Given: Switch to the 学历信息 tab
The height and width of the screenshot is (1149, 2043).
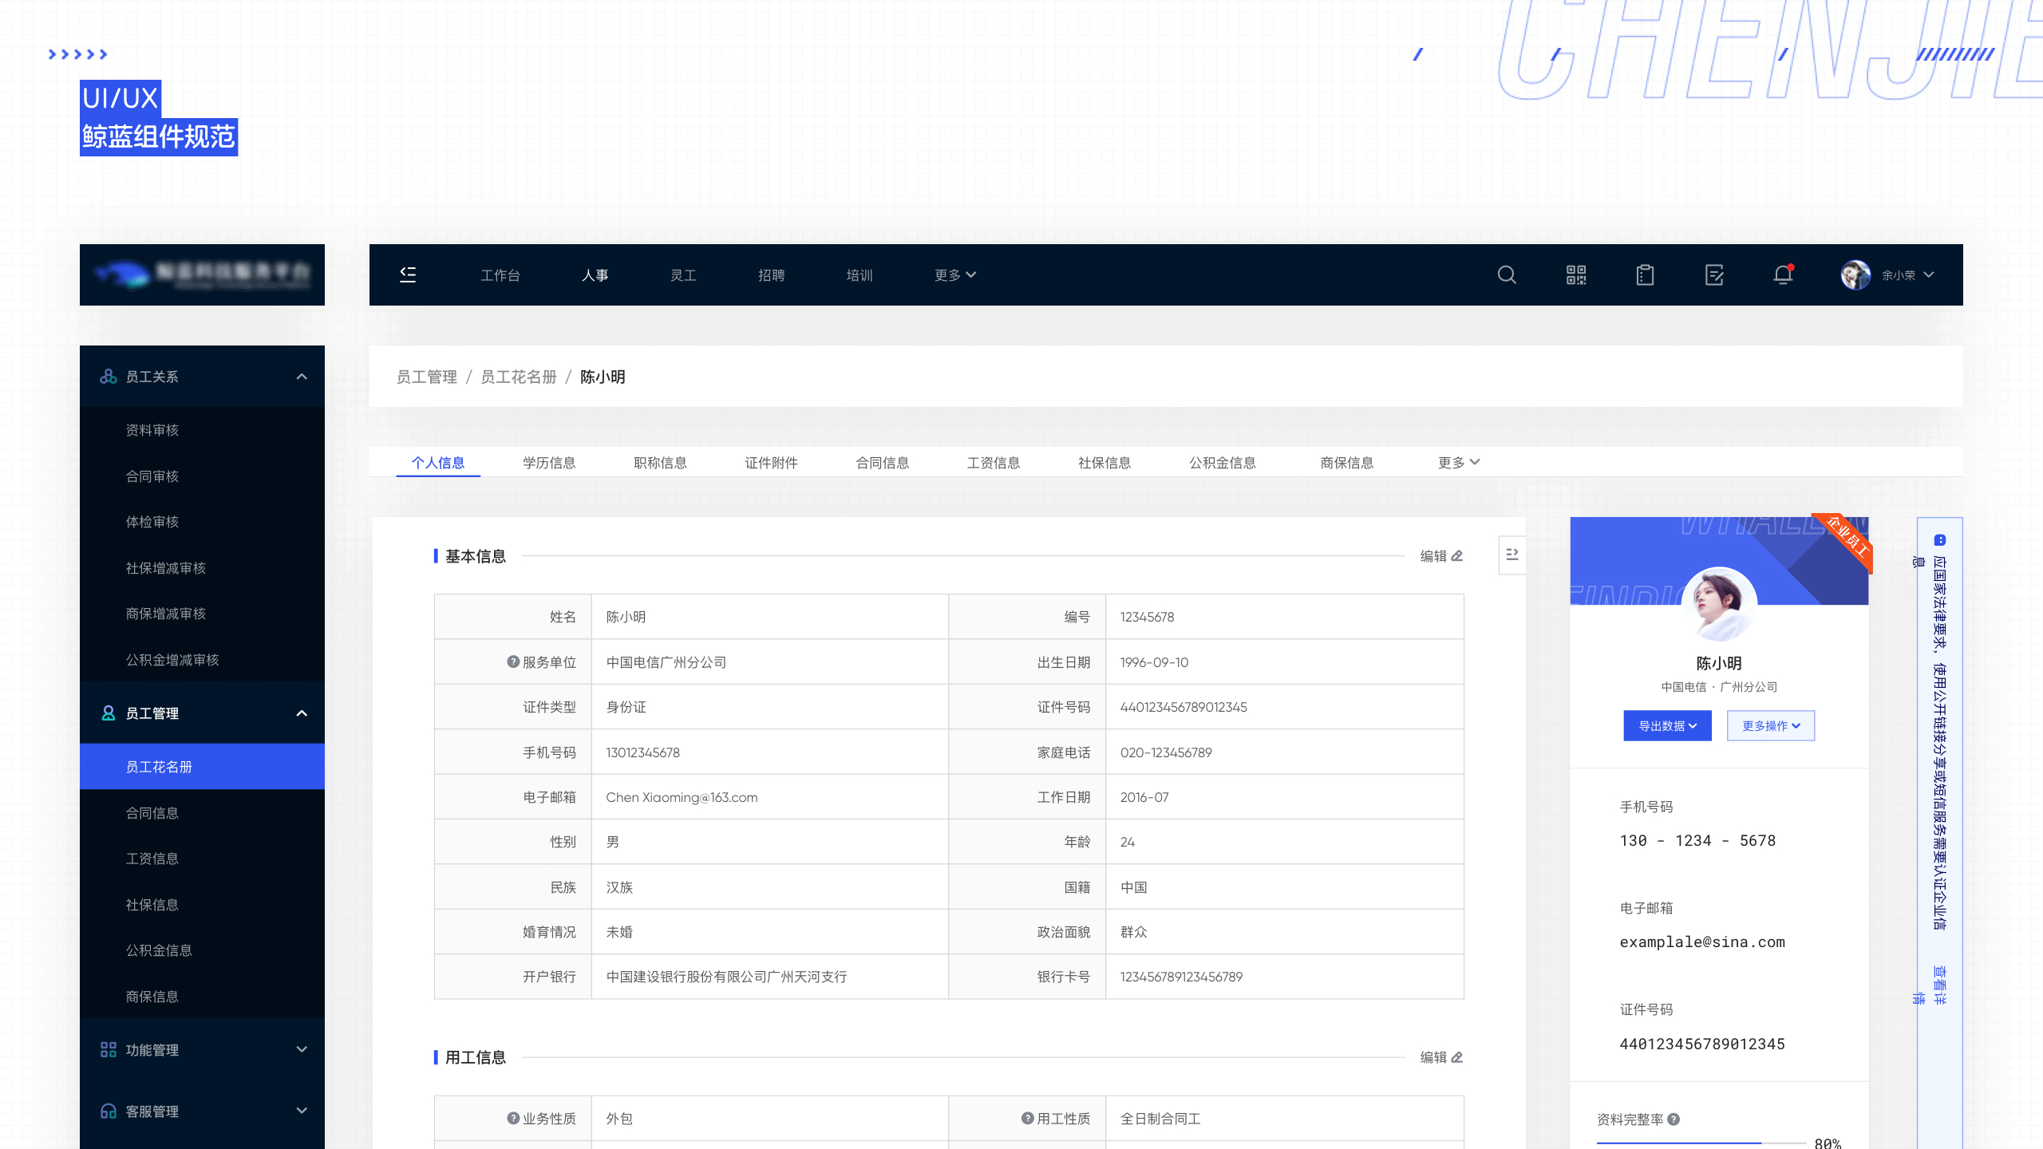Looking at the screenshot, I should point(549,462).
